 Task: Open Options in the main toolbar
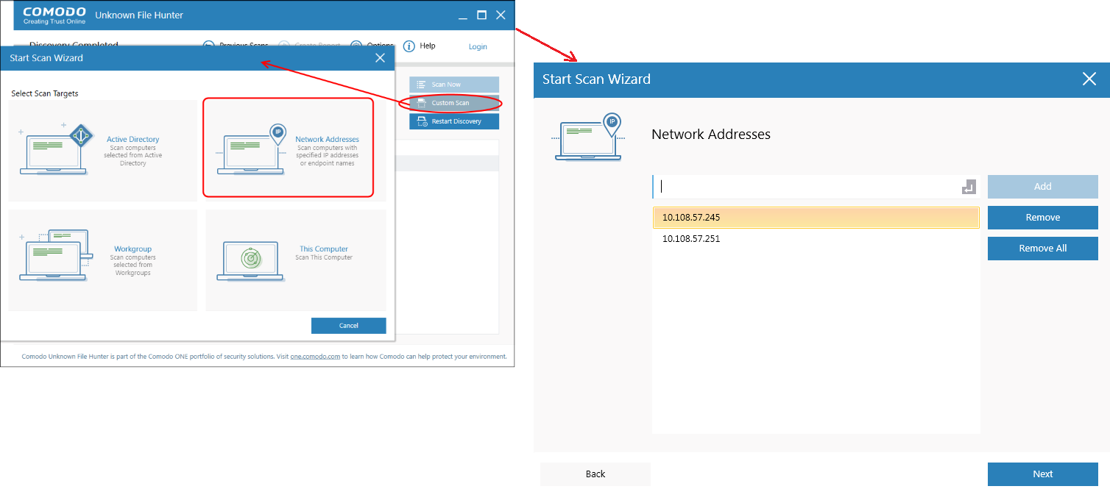(x=372, y=46)
